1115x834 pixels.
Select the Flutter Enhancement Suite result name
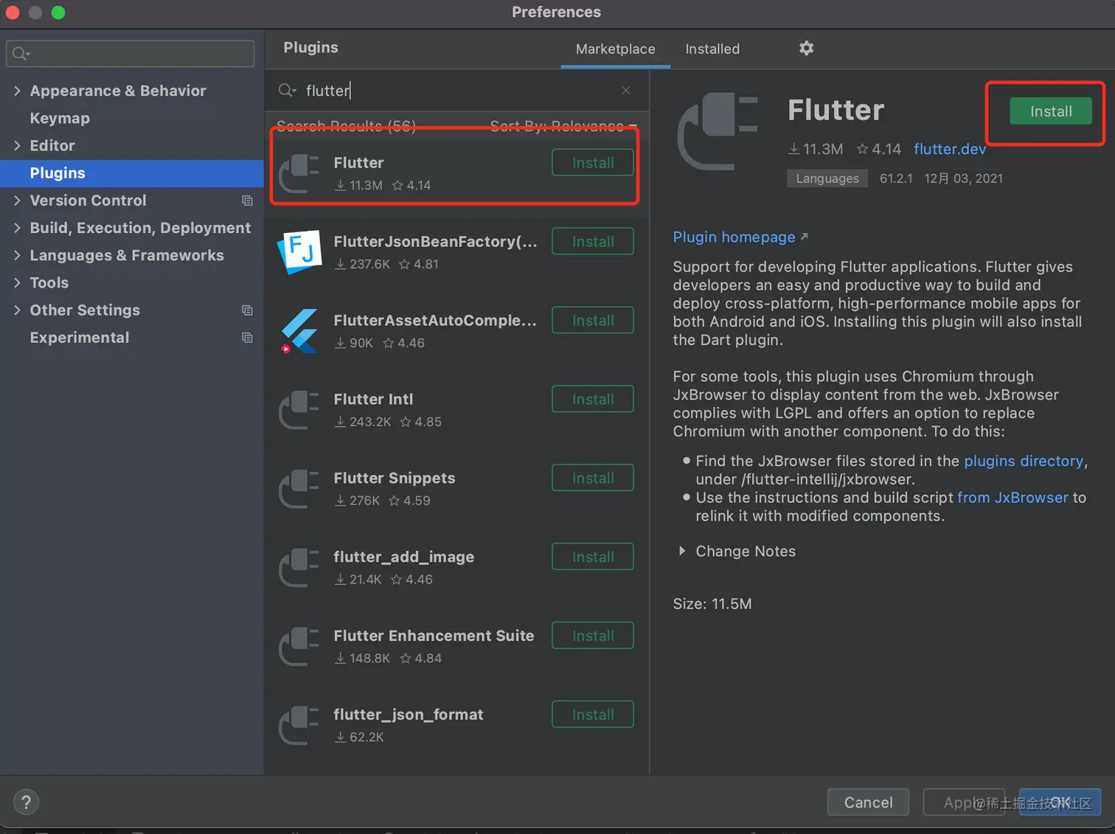(x=434, y=636)
